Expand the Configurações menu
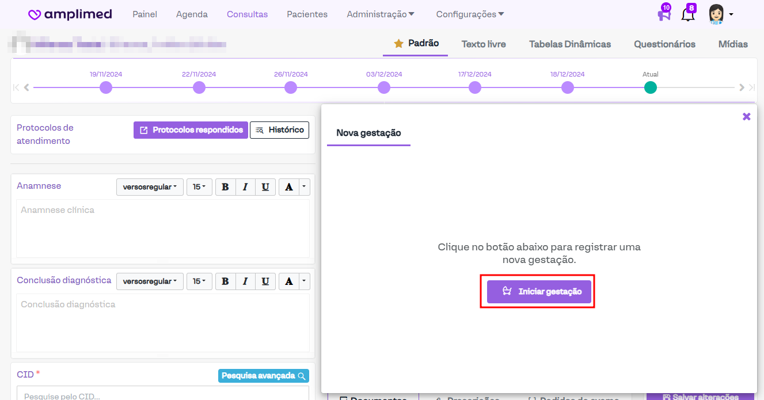 [x=470, y=14]
